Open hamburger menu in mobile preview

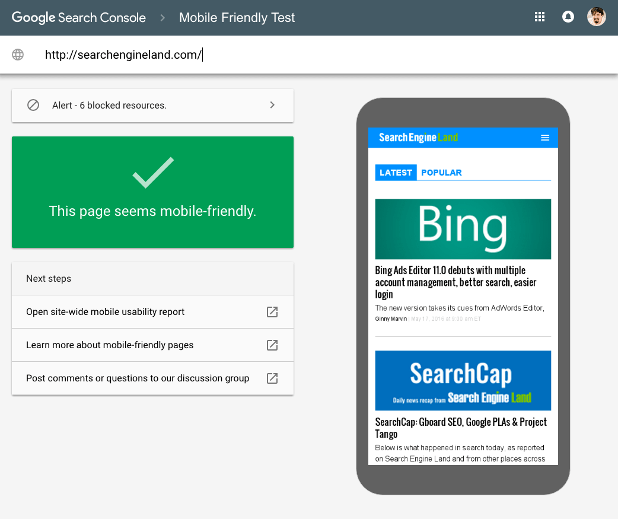[x=545, y=138]
